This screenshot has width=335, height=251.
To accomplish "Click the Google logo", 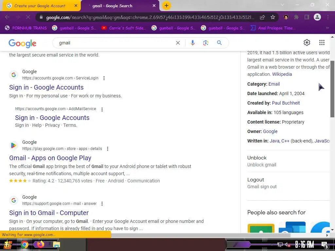I will click(x=23, y=43).
